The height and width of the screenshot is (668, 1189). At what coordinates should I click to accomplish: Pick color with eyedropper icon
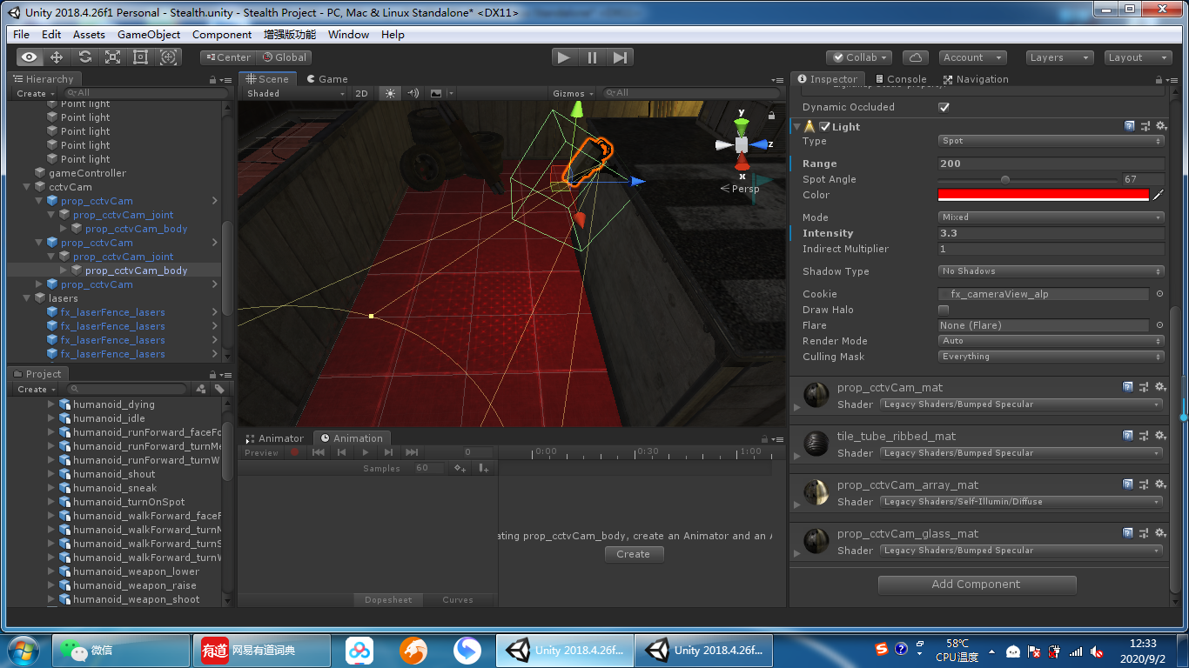1159,195
